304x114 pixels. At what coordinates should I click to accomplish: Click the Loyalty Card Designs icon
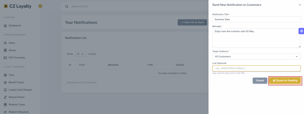(5, 90)
